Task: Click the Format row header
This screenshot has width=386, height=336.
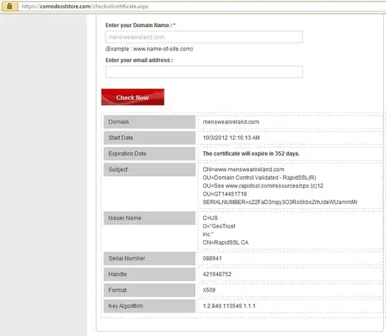Action: (149, 290)
